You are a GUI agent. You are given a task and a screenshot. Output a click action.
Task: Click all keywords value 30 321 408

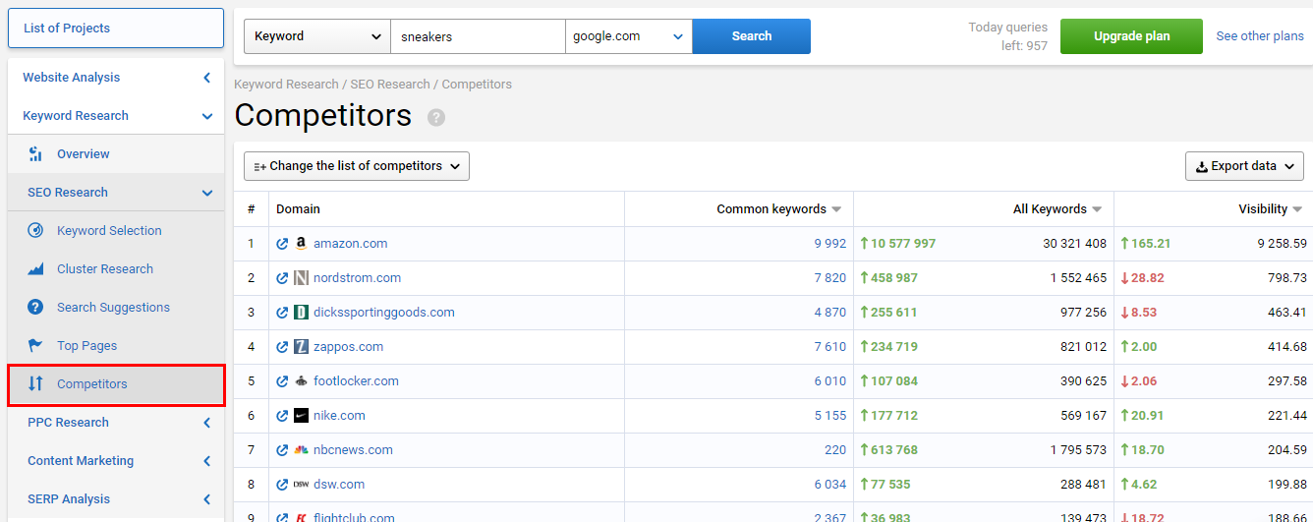[x=1074, y=244]
